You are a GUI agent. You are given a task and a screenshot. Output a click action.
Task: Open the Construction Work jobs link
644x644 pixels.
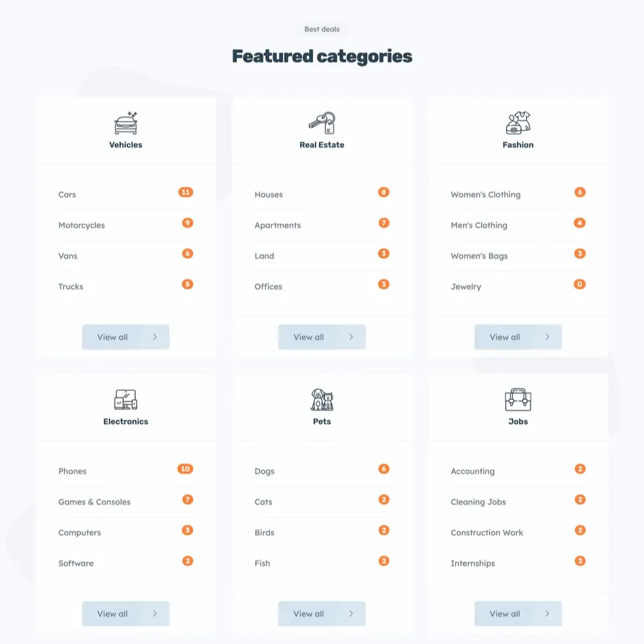click(x=487, y=533)
